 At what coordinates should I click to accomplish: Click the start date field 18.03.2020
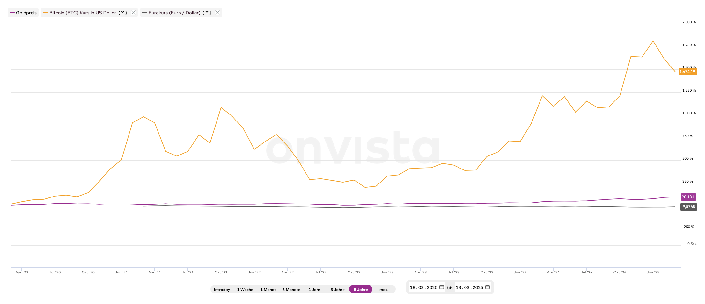pyautogui.click(x=423, y=287)
